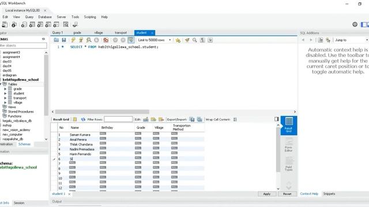The height and width of the screenshot is (207, 369).
Task: Click the edit current row icon
Action: 146,120
